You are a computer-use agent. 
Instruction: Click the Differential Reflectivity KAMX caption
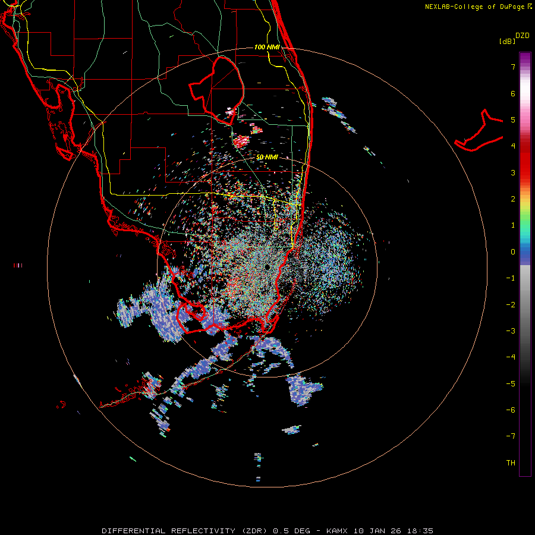(x=267, y=531)
